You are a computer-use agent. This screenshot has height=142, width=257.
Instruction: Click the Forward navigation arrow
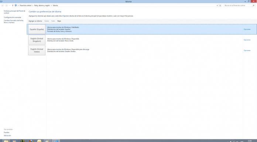tap(6, 6)
